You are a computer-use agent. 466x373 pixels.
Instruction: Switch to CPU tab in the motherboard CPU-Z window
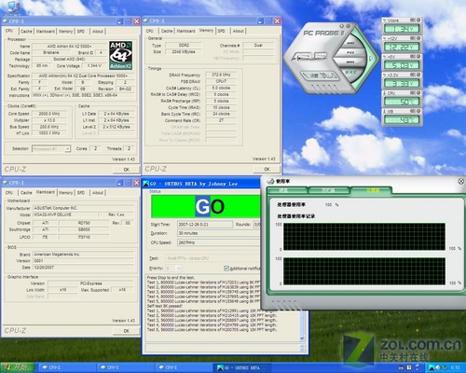click(x=9, y=193)
